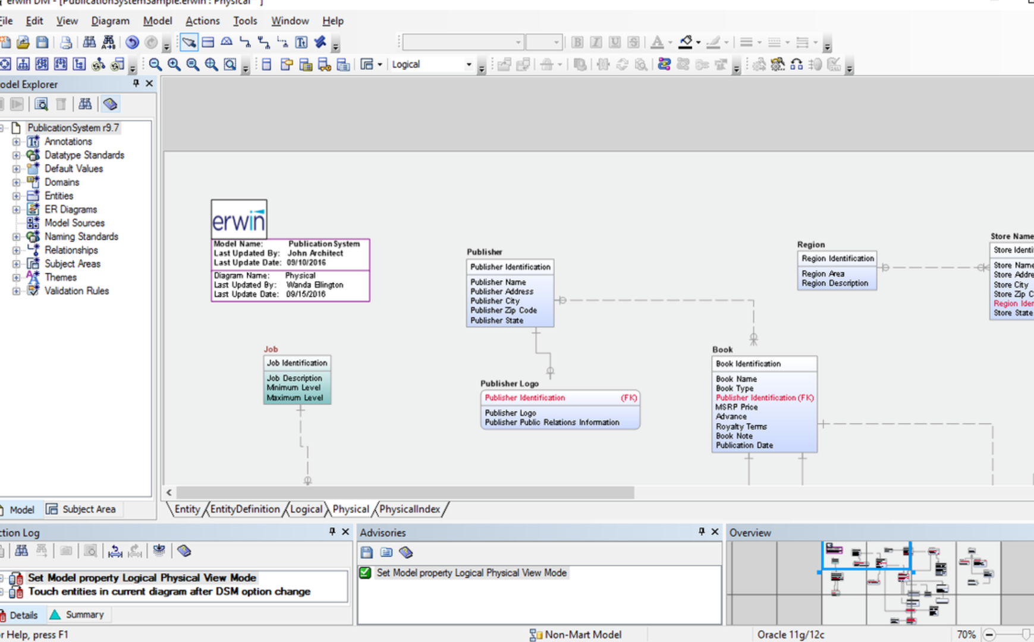Pin the Model Explorer panel
This screenshot has width=1034, height=642.
coord(136,83)
